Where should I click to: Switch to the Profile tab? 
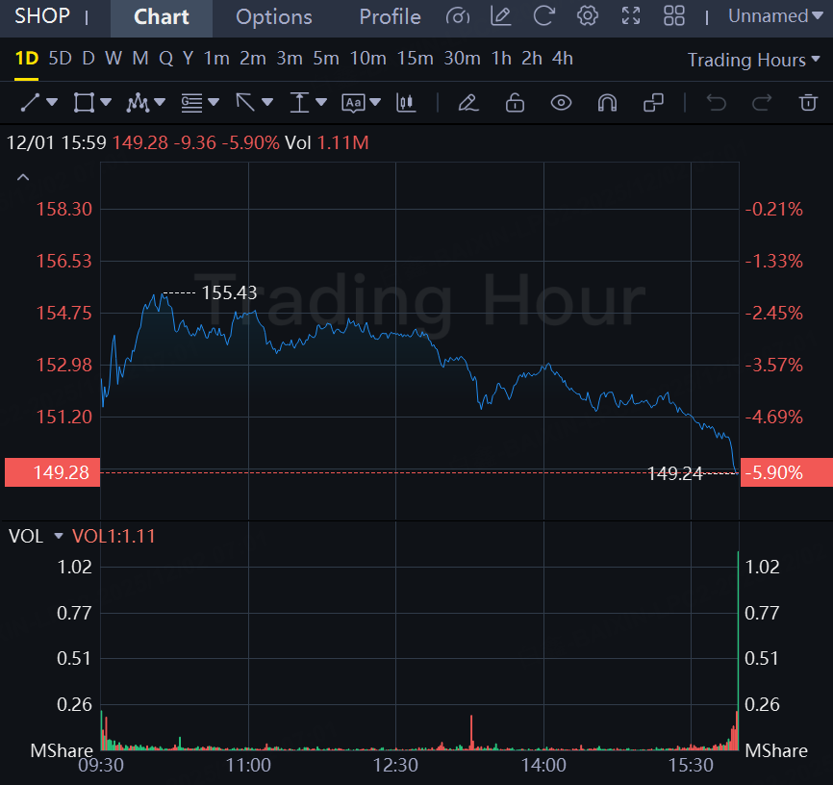coord(390,17)
